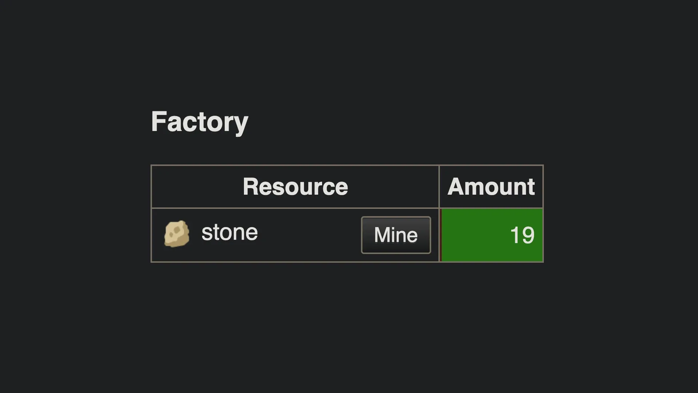This screenshot has width=698, height=393.
Task: Click the green stone amount cell
Action: click(492, 235)
